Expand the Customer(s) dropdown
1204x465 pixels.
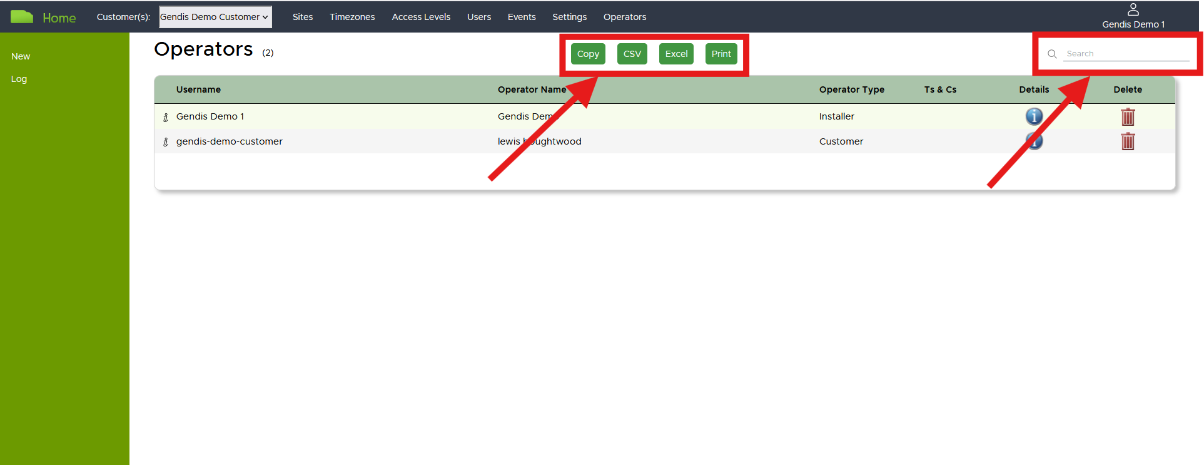coord(215,17)
